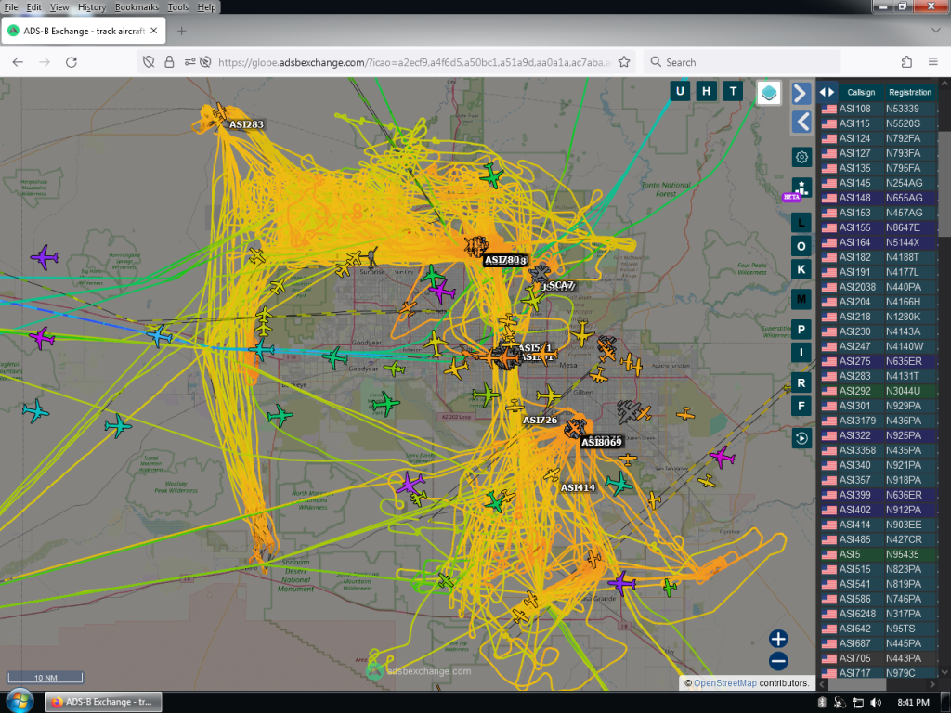Image resolution: width=951 pixels, height=713 pixels.
Task: Sort list by Registration column
Action: coord(910,92)
